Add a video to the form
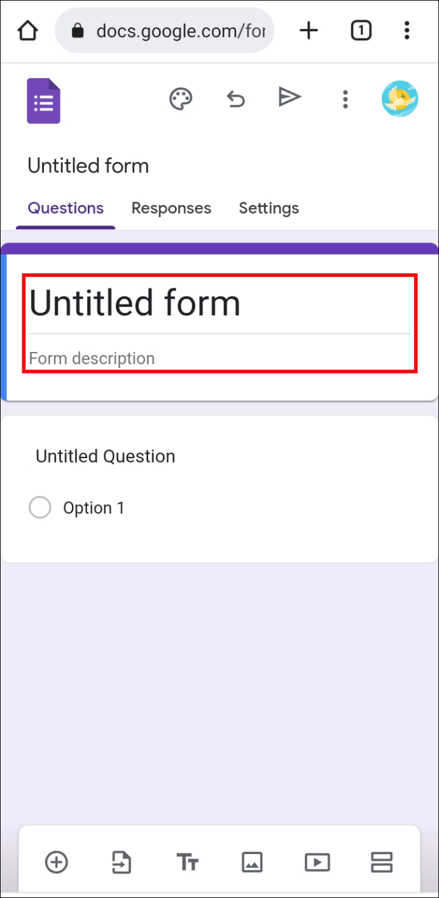Screen dimensions: 439x898 coord(317,862)
